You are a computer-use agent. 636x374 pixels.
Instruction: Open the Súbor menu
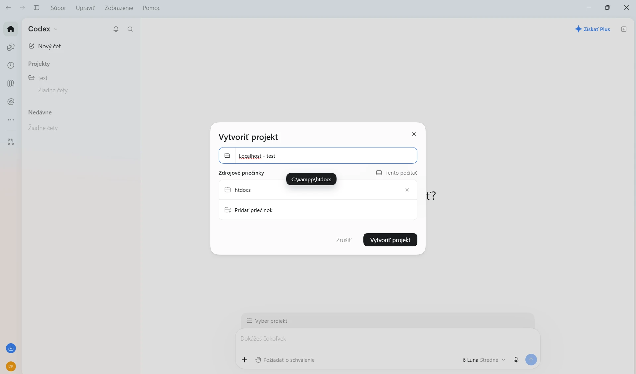pos(58,8)
